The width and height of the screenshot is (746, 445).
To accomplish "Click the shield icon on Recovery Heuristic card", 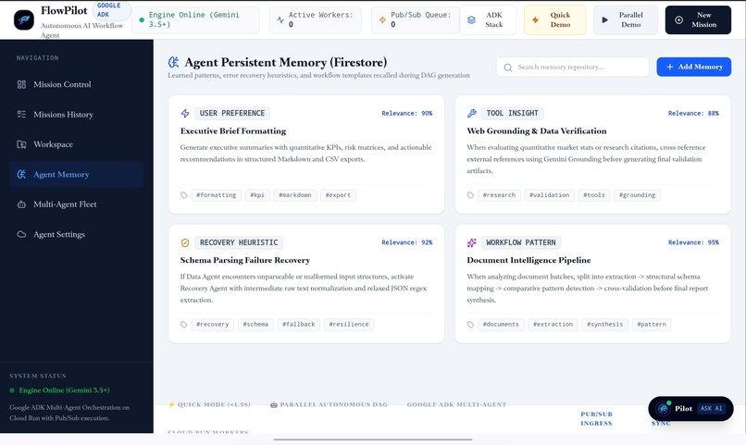I will [x=185, y=243].
